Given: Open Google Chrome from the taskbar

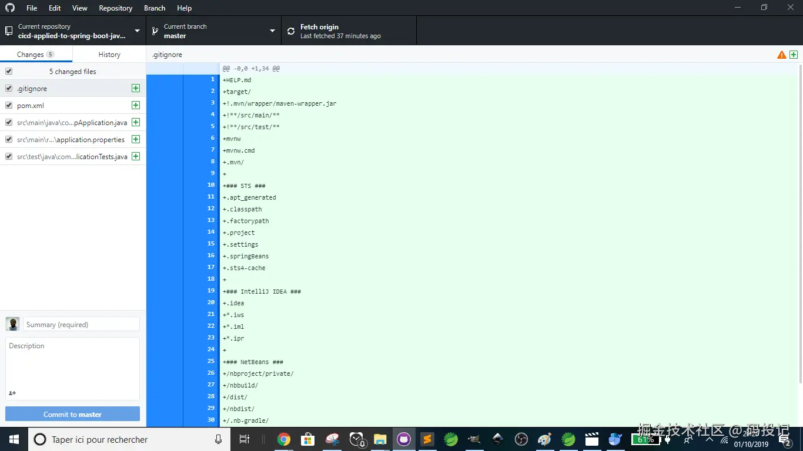Looking at the screenshot, I should coord(284,439).
